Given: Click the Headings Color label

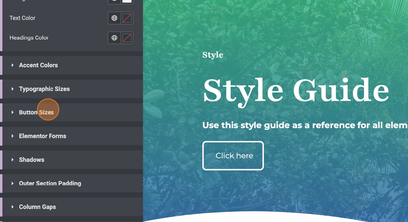Looking at the screenshot, I should click(29, 38).
